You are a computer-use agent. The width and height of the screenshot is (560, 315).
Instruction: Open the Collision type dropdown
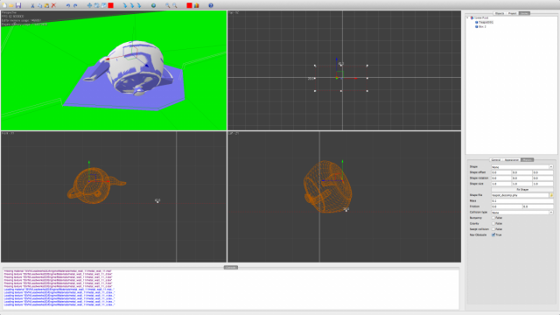522,212
